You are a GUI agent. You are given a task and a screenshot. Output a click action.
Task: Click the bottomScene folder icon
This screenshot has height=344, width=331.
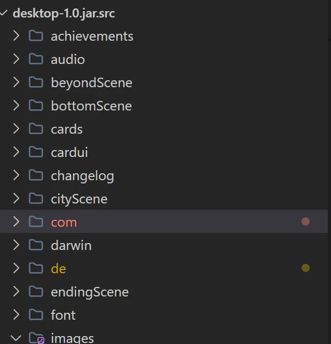[x=36, y=106]
